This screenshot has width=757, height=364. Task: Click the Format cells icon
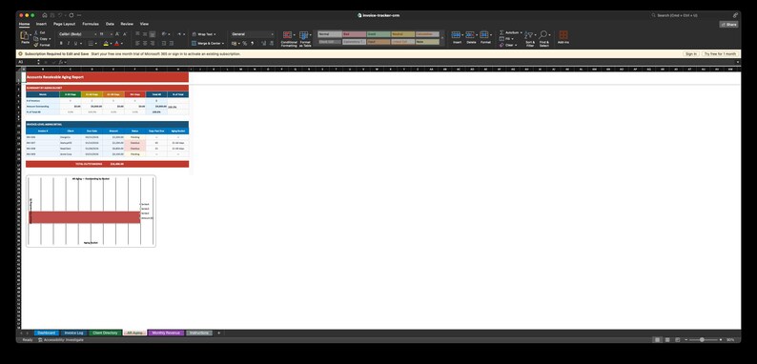pyautogui.click(x=484, y=35)
